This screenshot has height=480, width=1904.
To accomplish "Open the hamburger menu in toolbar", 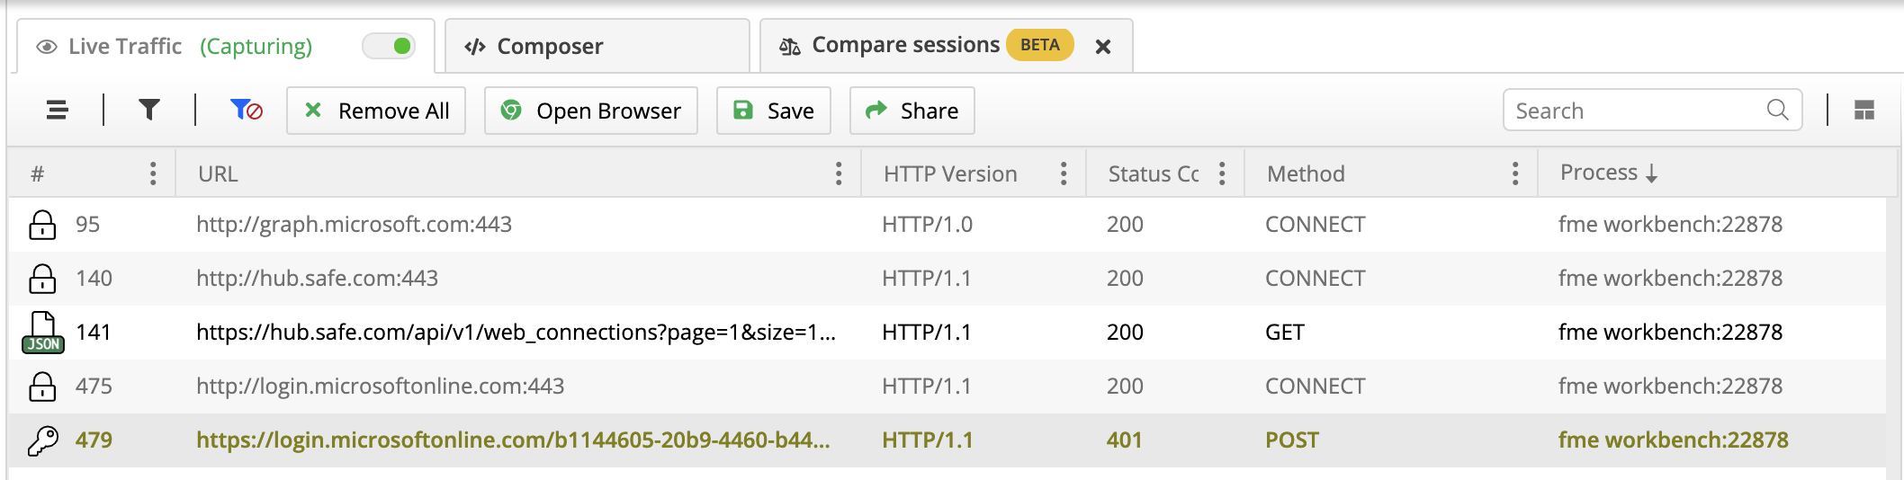I will click(x=58, y=111).
